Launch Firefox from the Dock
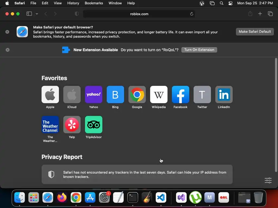This screenshot has width=278, height=208. 62,197
